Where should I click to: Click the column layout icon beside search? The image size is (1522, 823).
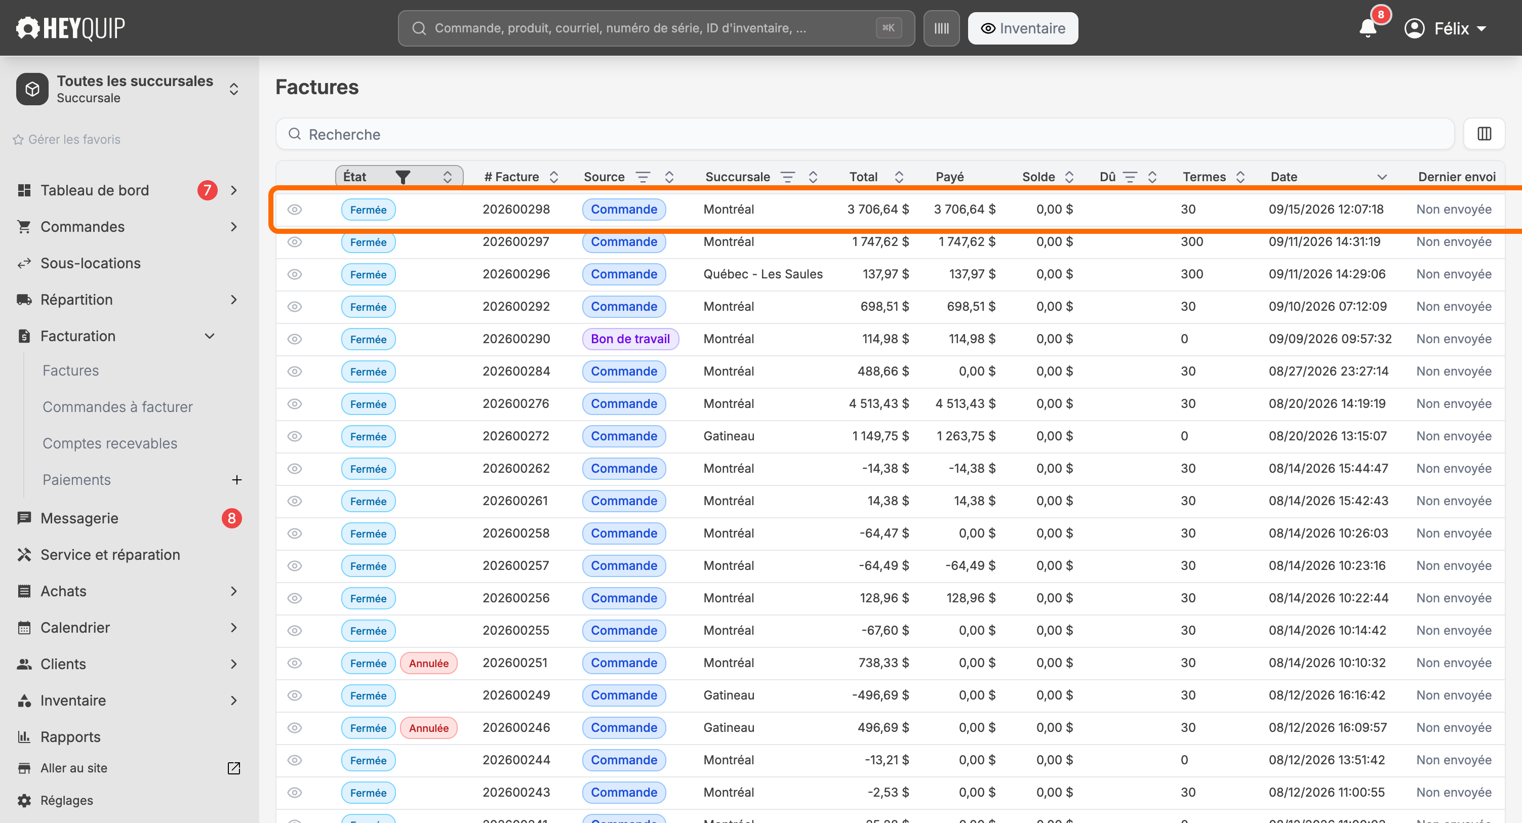click(x=1484, y=134)
